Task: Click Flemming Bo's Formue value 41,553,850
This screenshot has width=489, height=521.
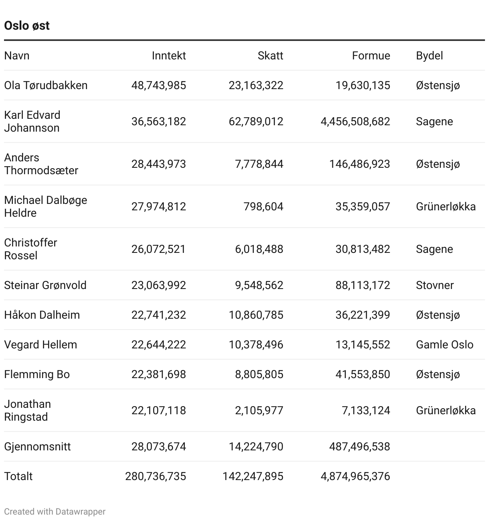Action: coord(363,374)
